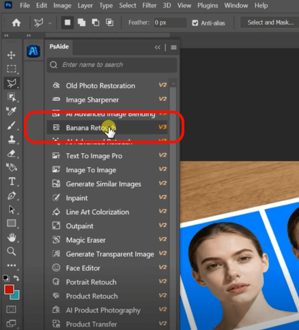Open Face Editor
299x330 pixels.
107,268
